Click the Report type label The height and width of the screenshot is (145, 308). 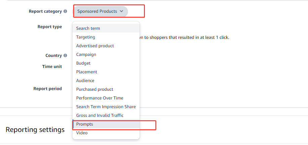tap(50, 27)
